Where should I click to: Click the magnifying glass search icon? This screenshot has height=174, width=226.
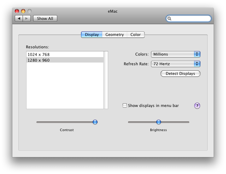coord(169,18)
